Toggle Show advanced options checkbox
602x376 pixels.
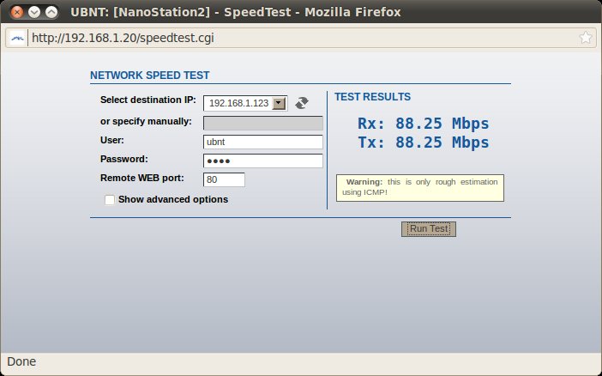click(110, 200)
